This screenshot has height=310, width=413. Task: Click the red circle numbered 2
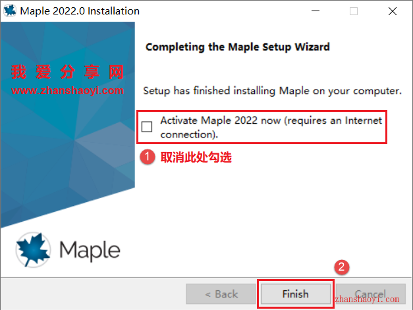click(x=342, y=267)
